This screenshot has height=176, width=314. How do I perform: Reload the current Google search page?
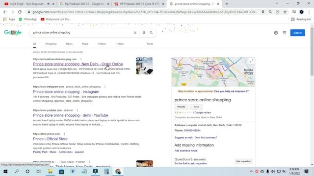[20, 12]
